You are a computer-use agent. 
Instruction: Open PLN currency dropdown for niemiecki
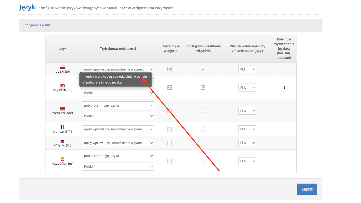[x=247, y=111]
